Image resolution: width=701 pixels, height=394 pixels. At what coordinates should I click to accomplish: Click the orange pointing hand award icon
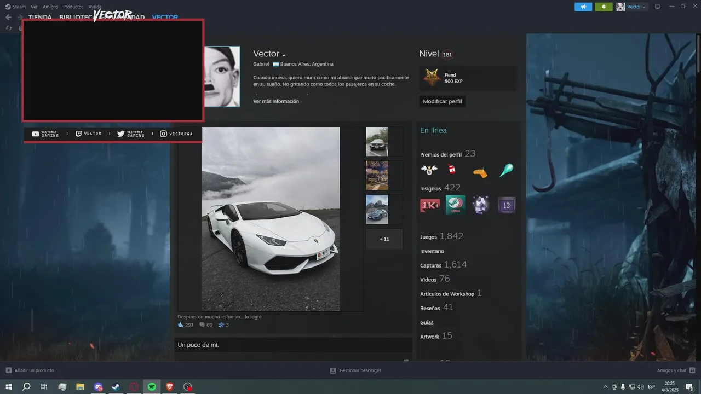coord(480,172)
